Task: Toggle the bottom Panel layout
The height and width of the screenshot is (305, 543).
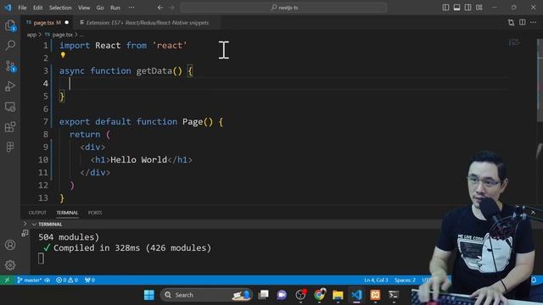Action: pyautogui.click(x=456, y=8)
